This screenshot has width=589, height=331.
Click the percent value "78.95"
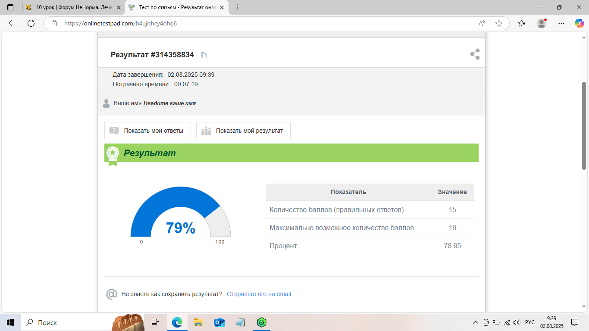tap(452, 246)
